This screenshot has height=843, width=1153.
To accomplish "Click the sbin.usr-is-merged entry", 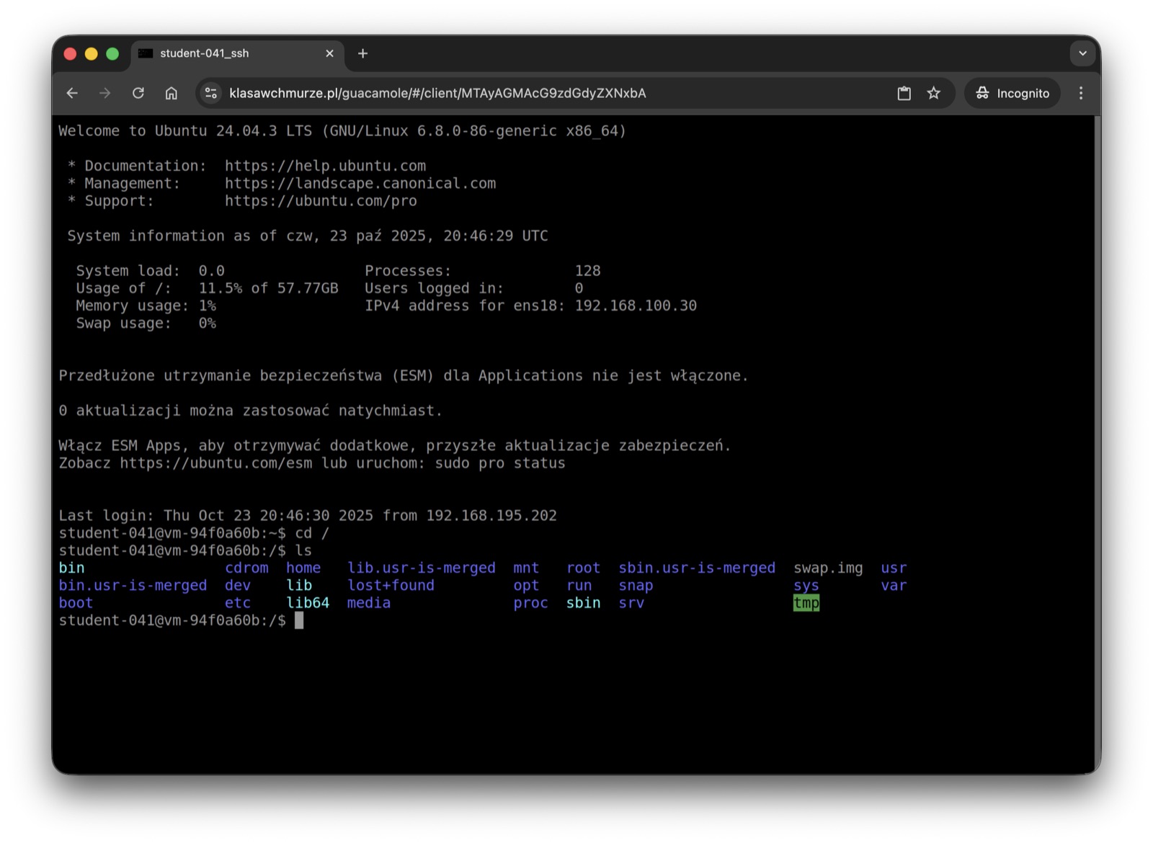I will (x=697, y=568).
